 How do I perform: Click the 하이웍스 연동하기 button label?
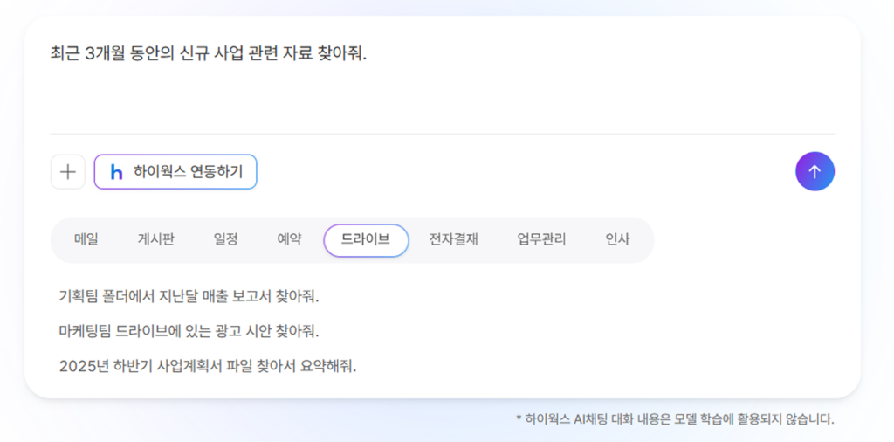click(188, 172)
